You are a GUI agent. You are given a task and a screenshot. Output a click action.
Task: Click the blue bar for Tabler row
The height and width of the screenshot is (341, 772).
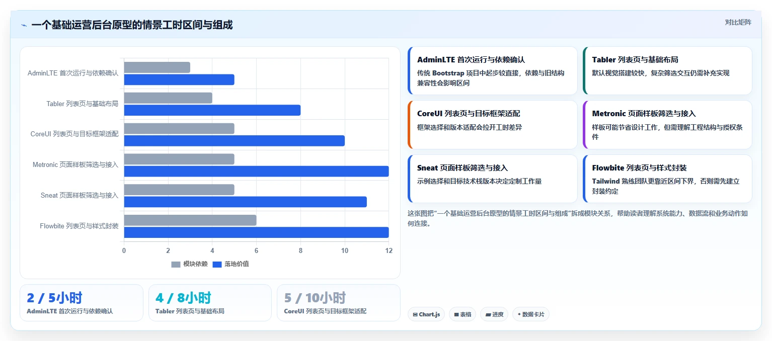tap(212, 110)
